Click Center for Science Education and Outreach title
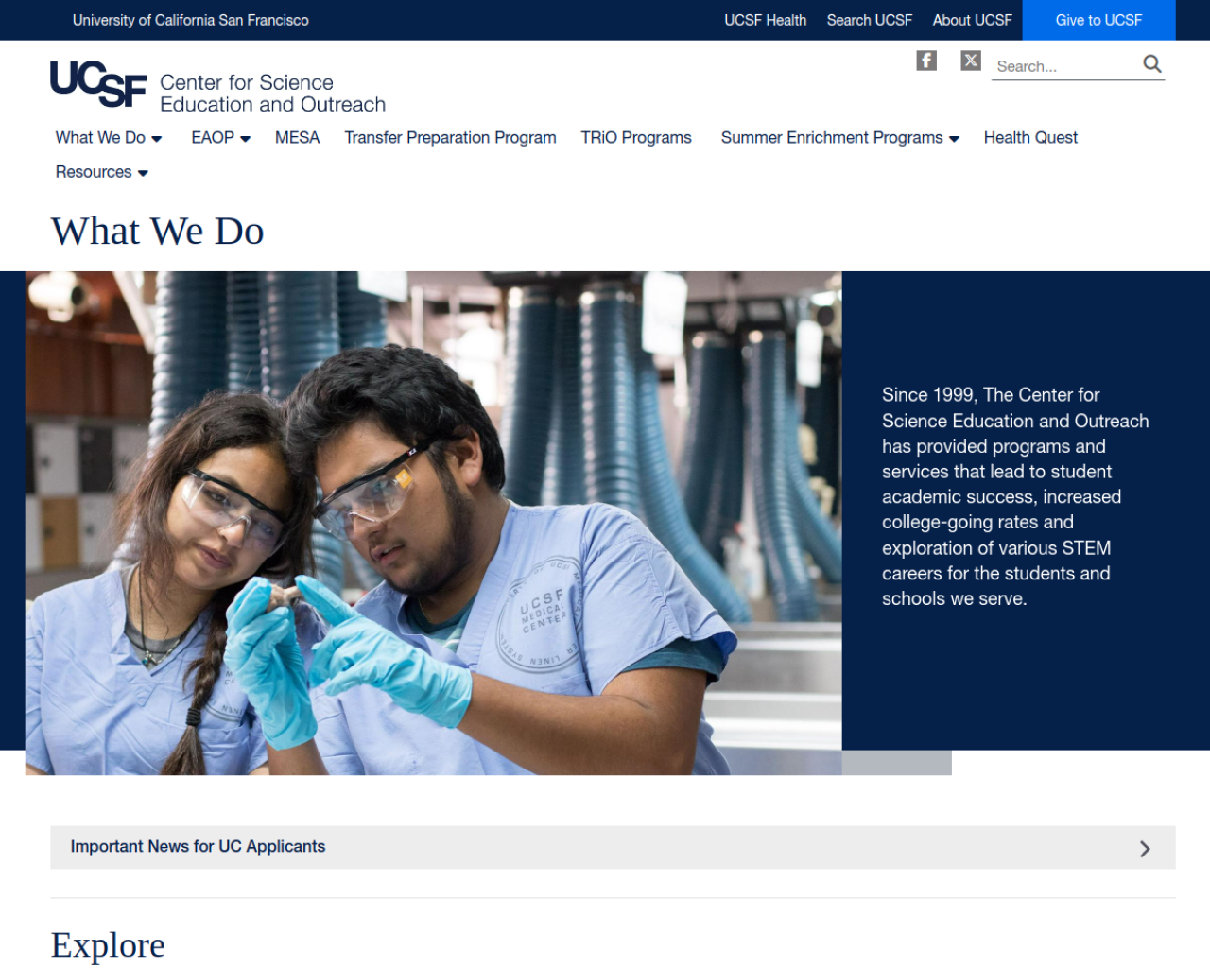The width and height of the screenshot is (1210, 968). 272,94
